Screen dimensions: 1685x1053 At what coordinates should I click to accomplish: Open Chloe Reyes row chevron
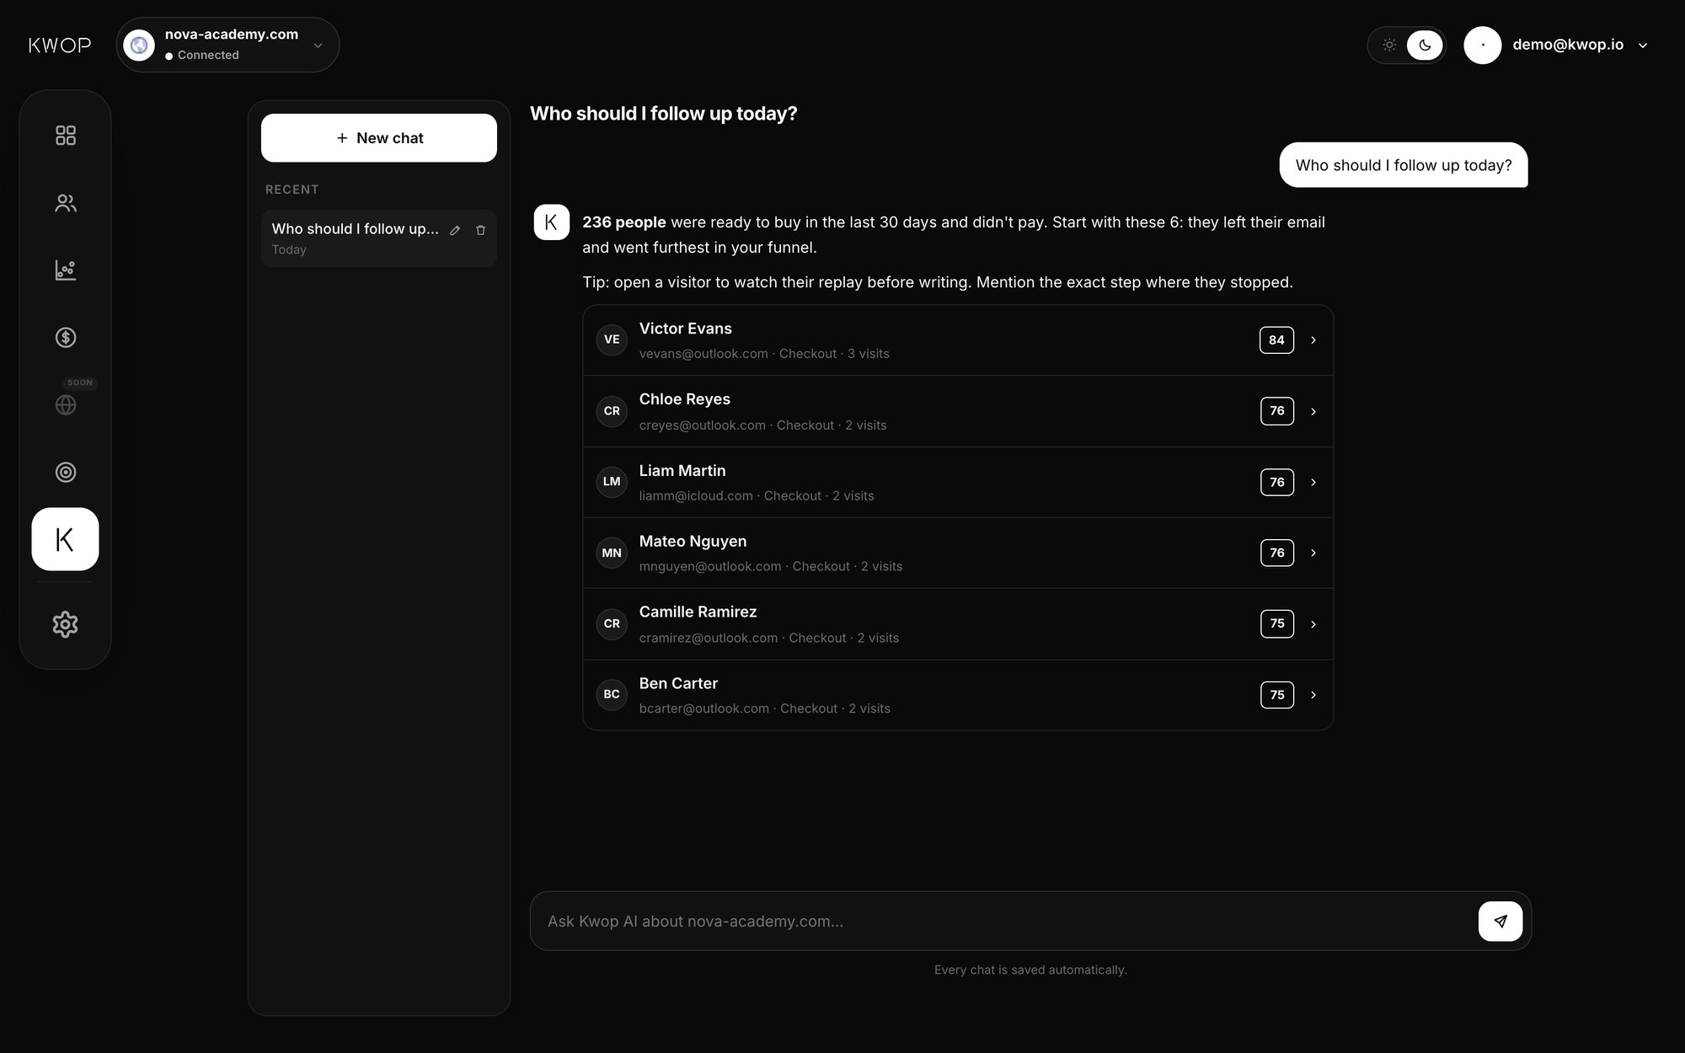[x=1313, y=412]
